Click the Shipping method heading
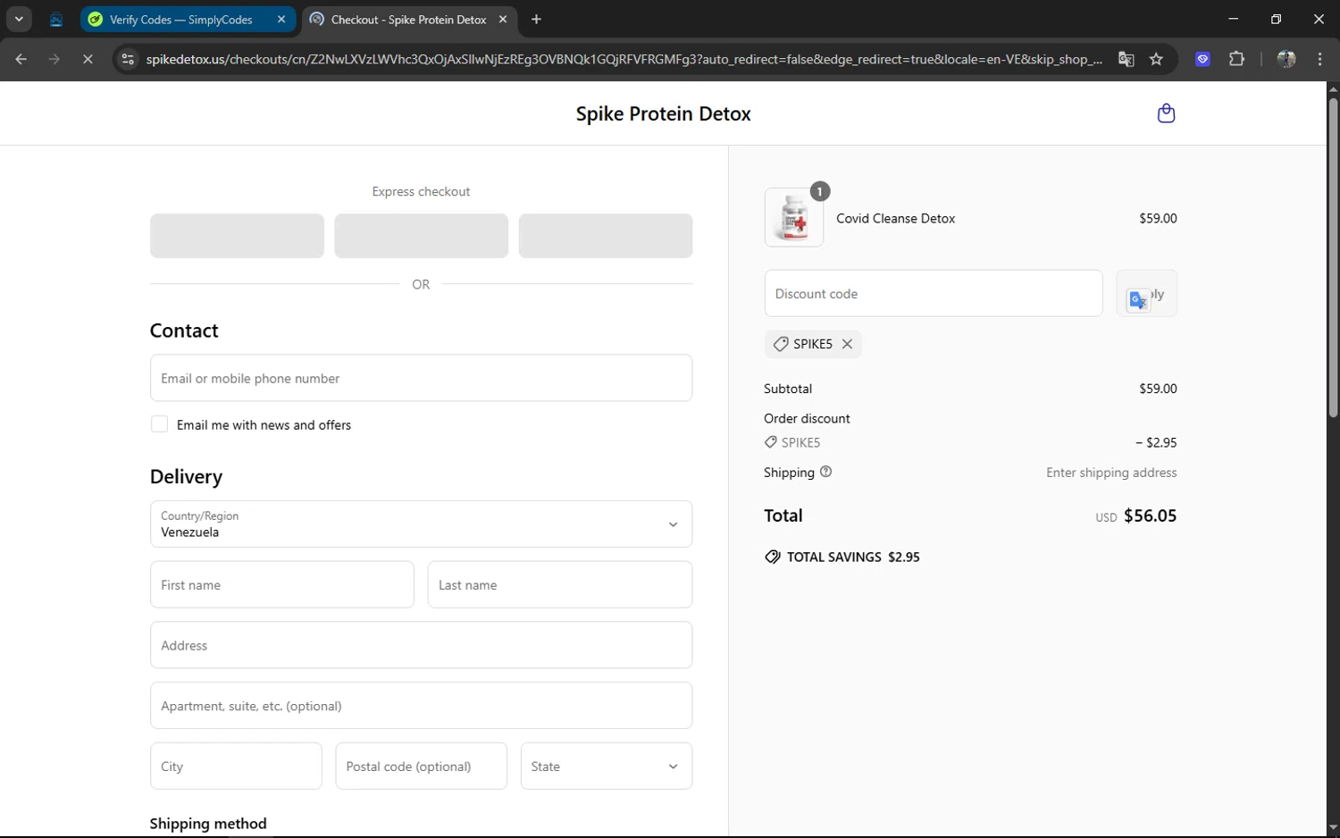This screenshot has height=838, width=1340. [208, 824]
